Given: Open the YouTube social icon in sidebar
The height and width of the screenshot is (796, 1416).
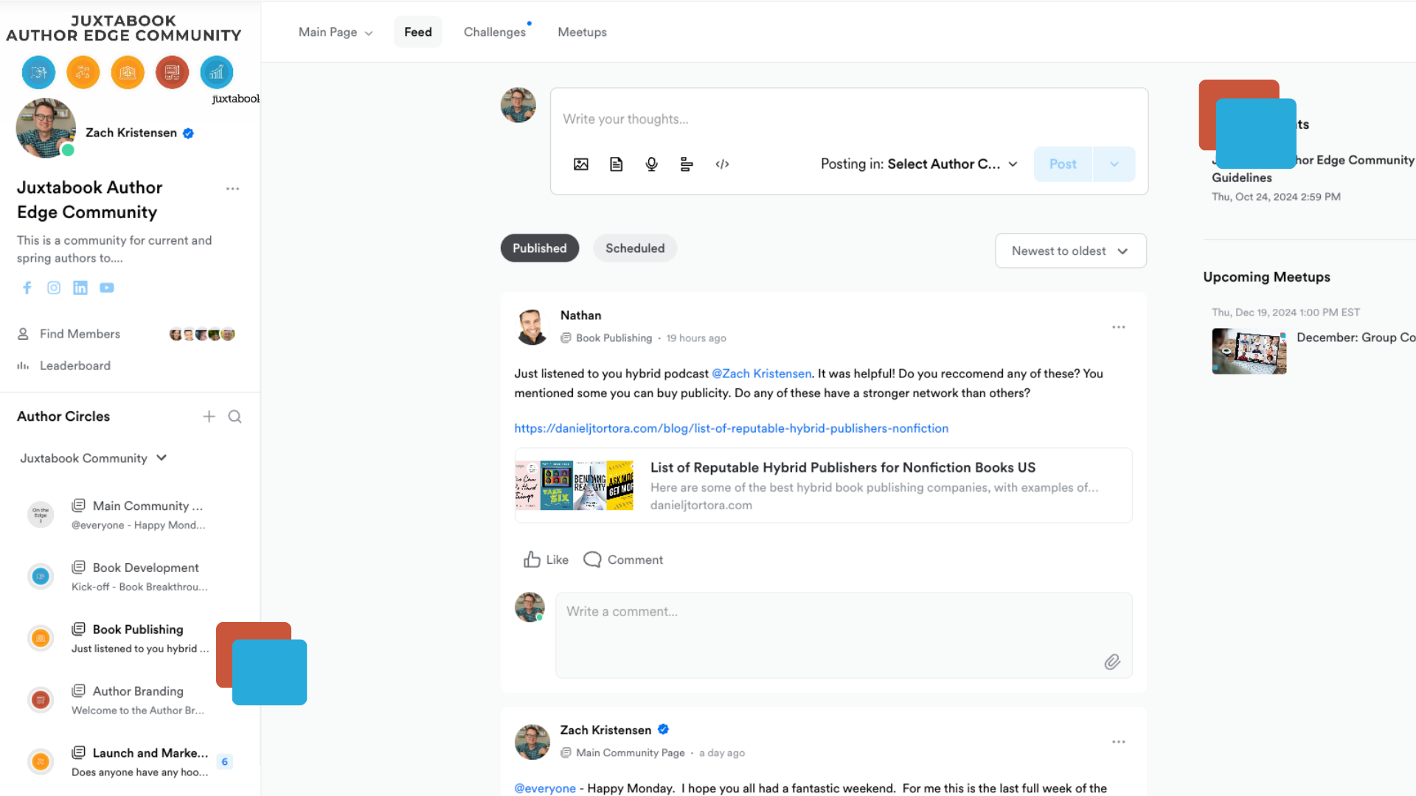Looking at the screenshot, I should pyautogui.click(x=107, y=288).
